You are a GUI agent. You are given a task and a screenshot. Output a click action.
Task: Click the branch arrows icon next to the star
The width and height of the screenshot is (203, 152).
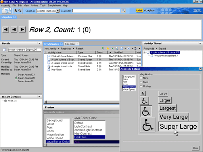tap(112, 48)
